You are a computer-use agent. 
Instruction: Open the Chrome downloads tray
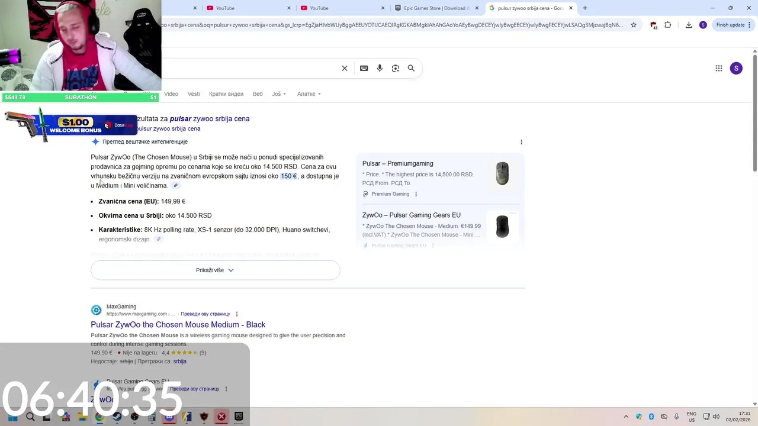click(689, 25)
